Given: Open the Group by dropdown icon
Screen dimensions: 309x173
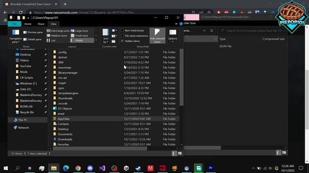Looking at the screenshot, I should [114, 31].
